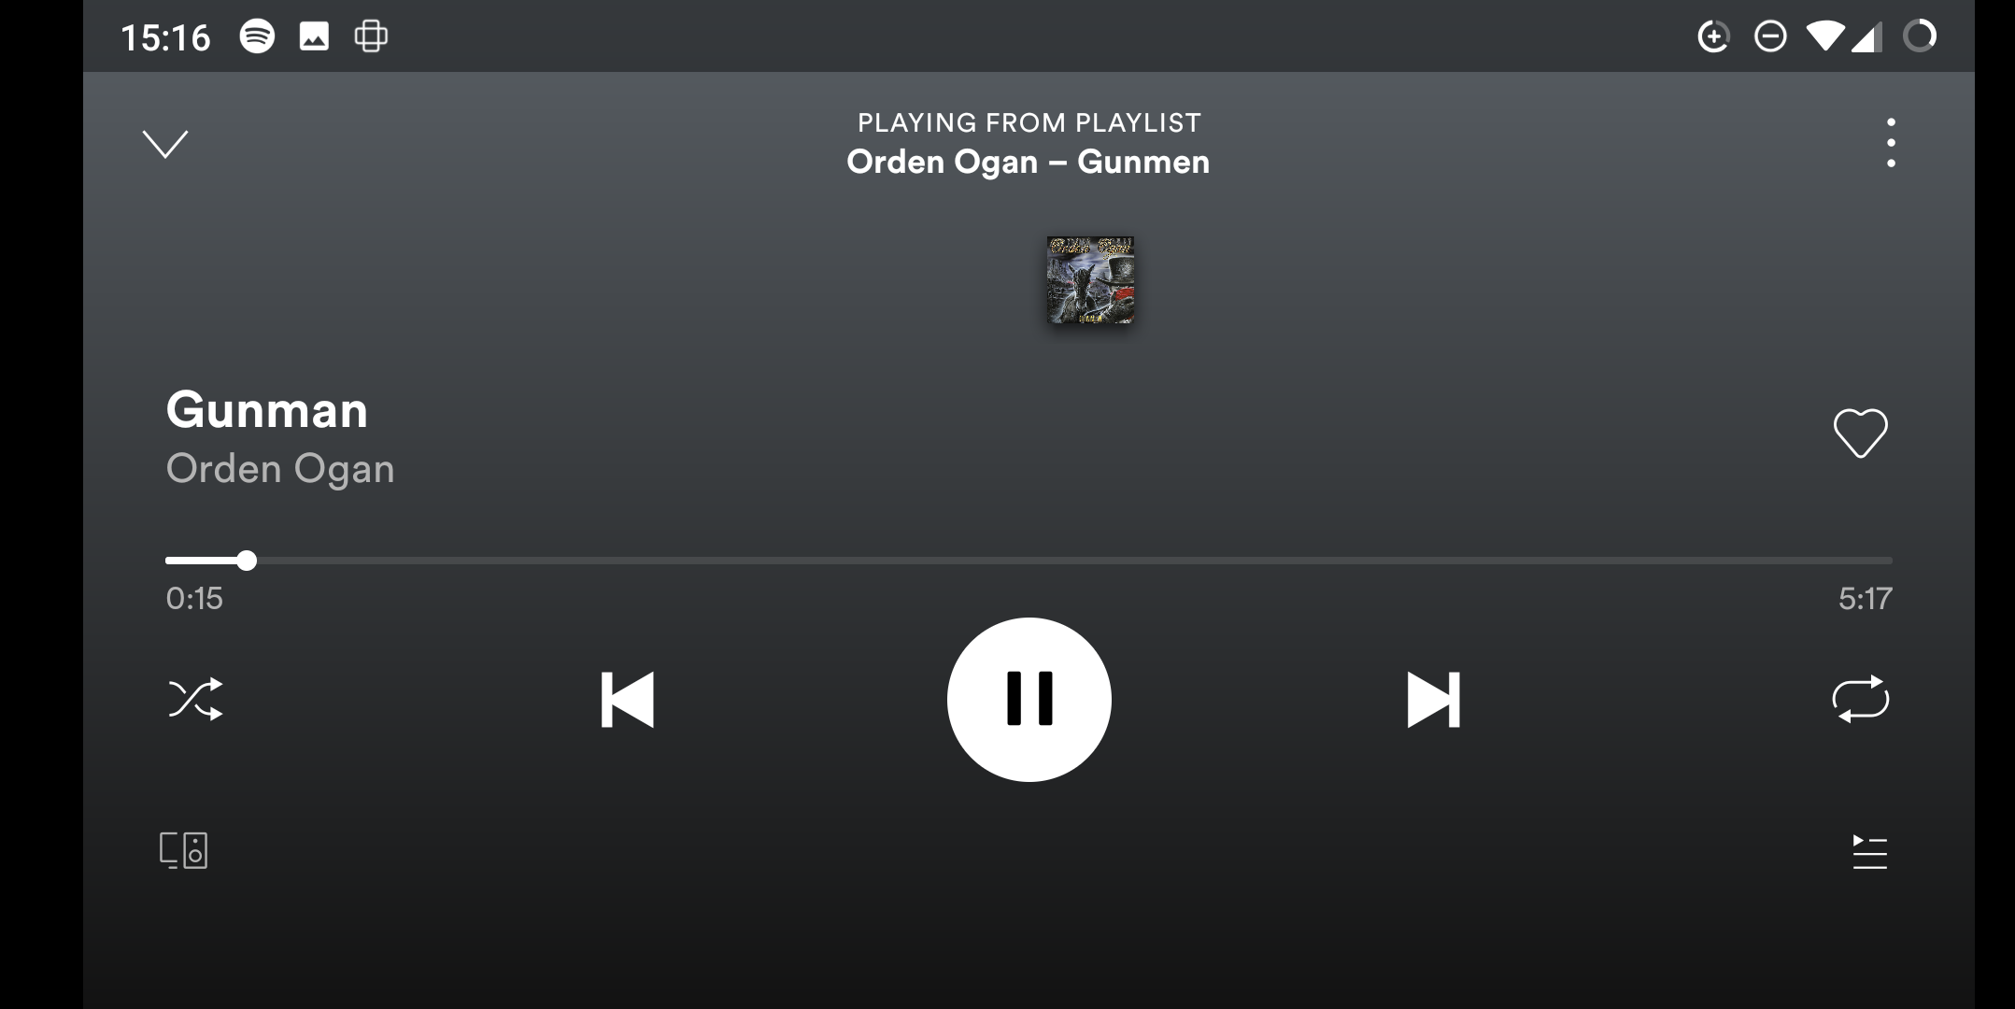Tap the screen capture notification icon
This screenshot has height=1009, width=2015.
[x=371, y=36]
